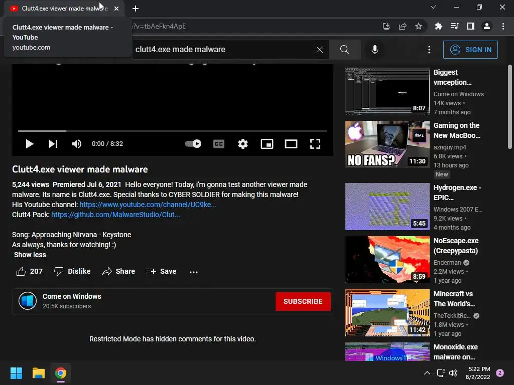
Task: Close the Clutt4.exe YouTube tab
Action: pyautogui.click(x=116, y=9)
